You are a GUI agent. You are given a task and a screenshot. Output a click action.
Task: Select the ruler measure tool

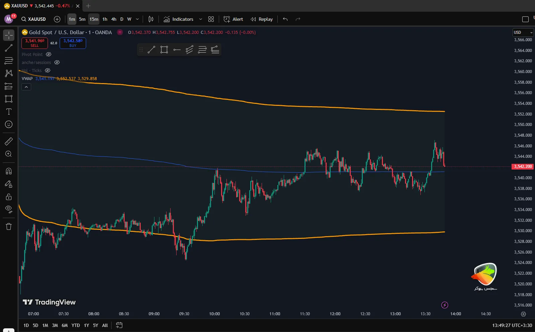pyautogui.click(x=9, y=141)
